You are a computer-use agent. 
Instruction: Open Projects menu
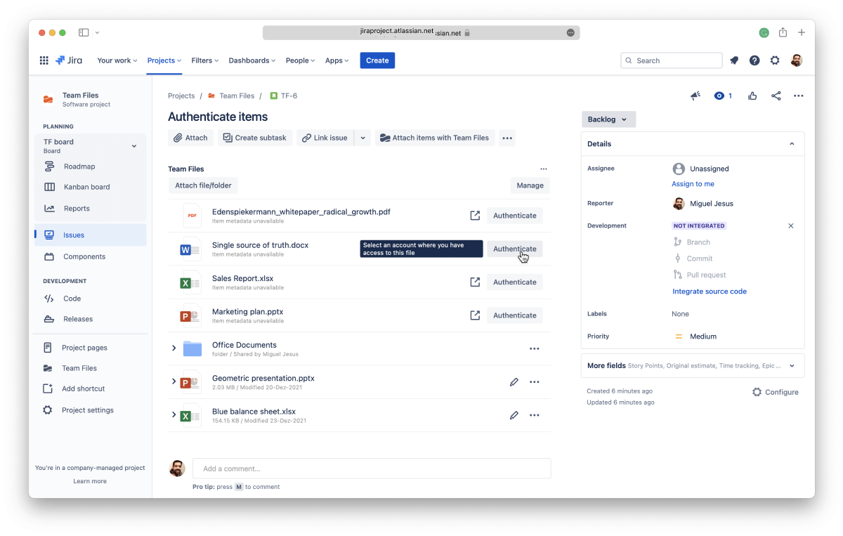pos(164,60)
